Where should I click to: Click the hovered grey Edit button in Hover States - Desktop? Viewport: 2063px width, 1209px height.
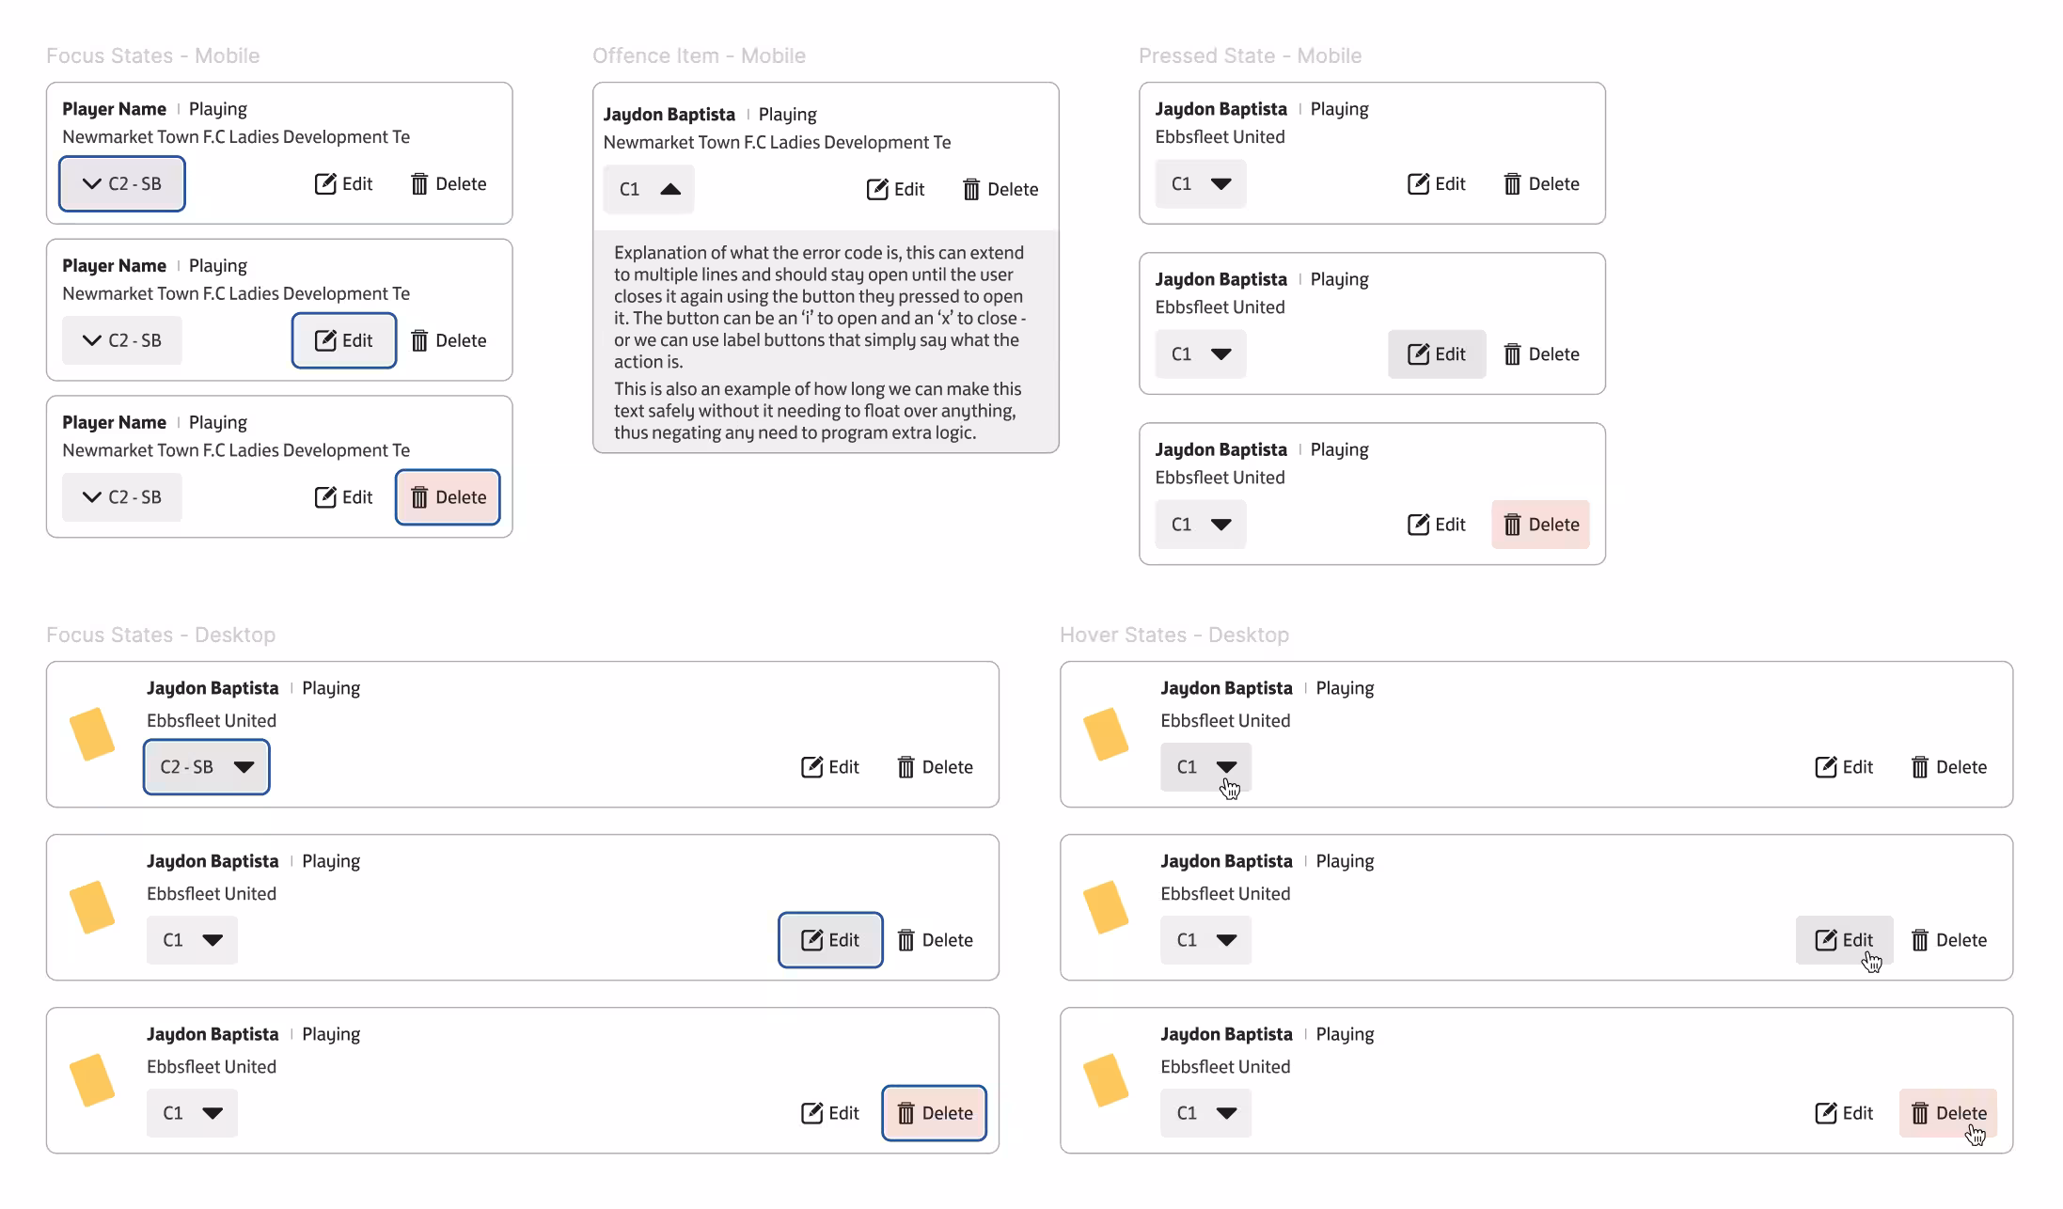click(x=1844, y=939)
